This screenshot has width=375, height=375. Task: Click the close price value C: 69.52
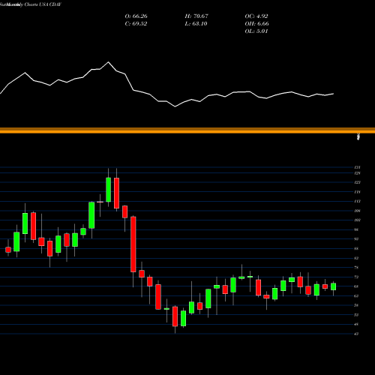click(x=136, y=24)
